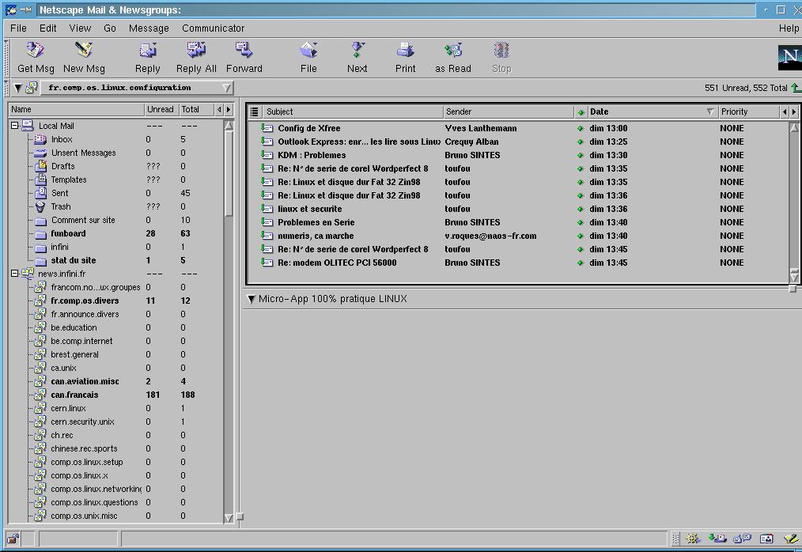Collapse the location toolbar triangle
The height and width of the screenshot is (552, 802).
point(18,88)
